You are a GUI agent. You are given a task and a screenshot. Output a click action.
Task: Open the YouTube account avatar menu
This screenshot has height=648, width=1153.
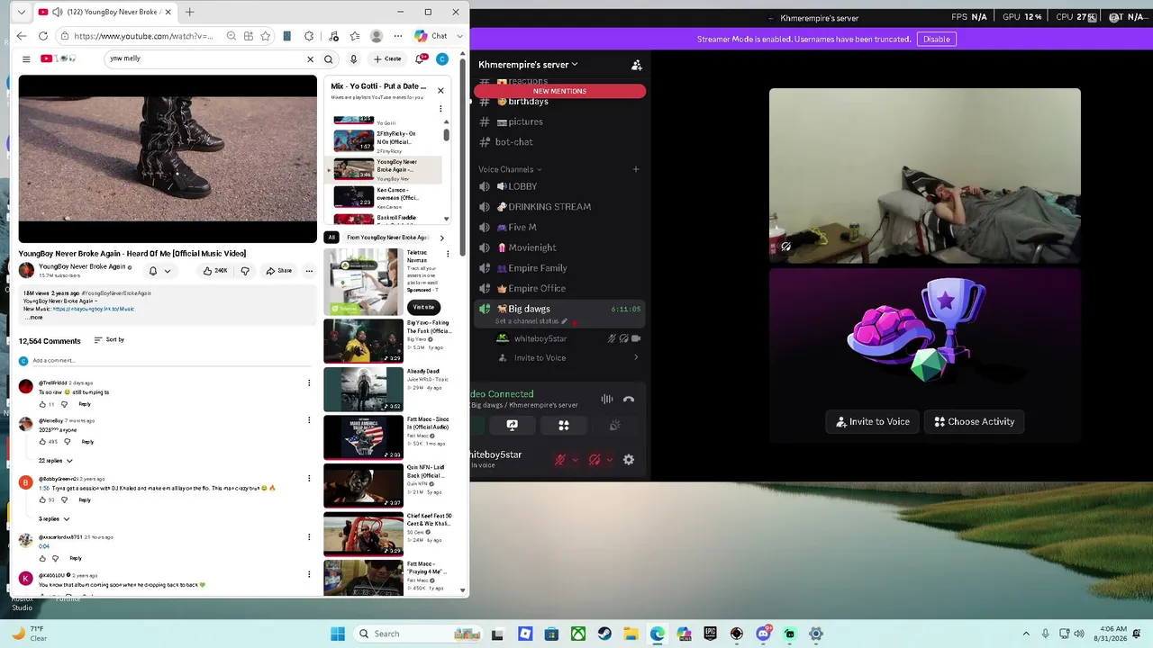(x=442, y=59)
